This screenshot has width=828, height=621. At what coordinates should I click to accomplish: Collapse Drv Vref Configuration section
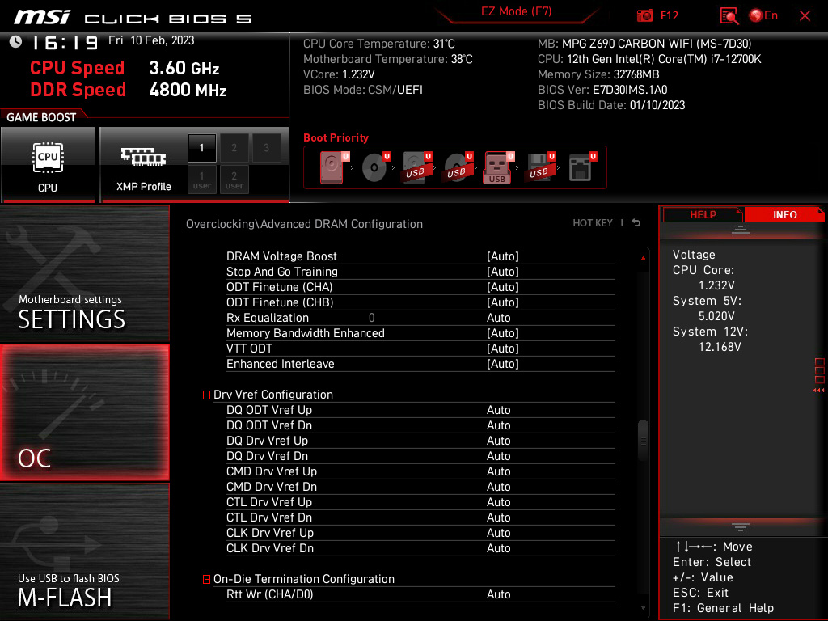pyautogui.click(x=206, y=395)
